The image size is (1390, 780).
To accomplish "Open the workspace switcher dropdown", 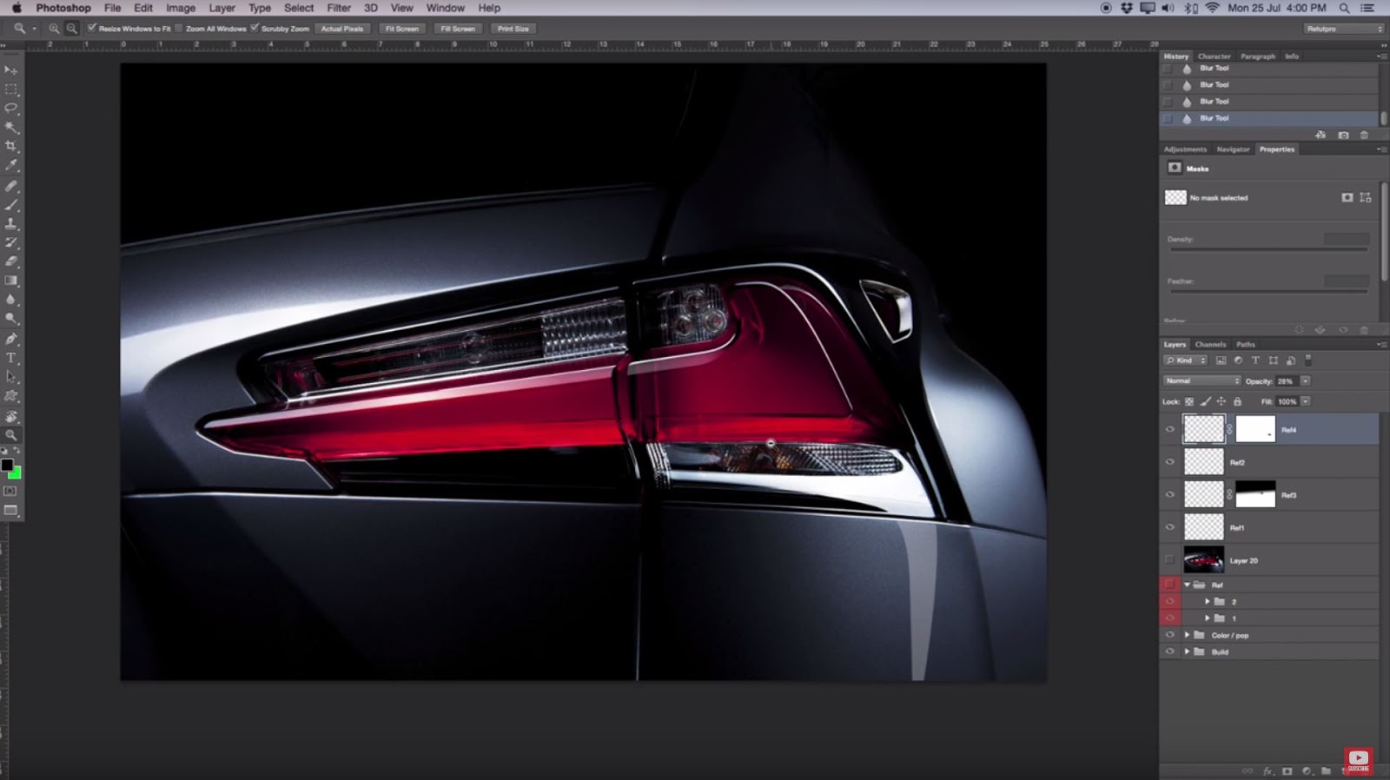I will pos(1343,29).
